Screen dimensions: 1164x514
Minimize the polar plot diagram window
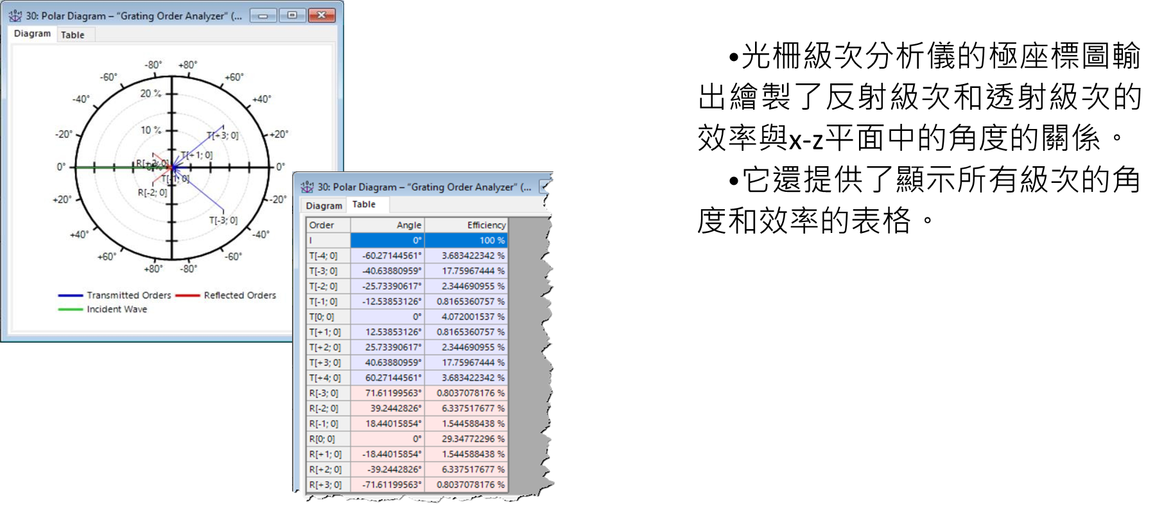point(263,15)
